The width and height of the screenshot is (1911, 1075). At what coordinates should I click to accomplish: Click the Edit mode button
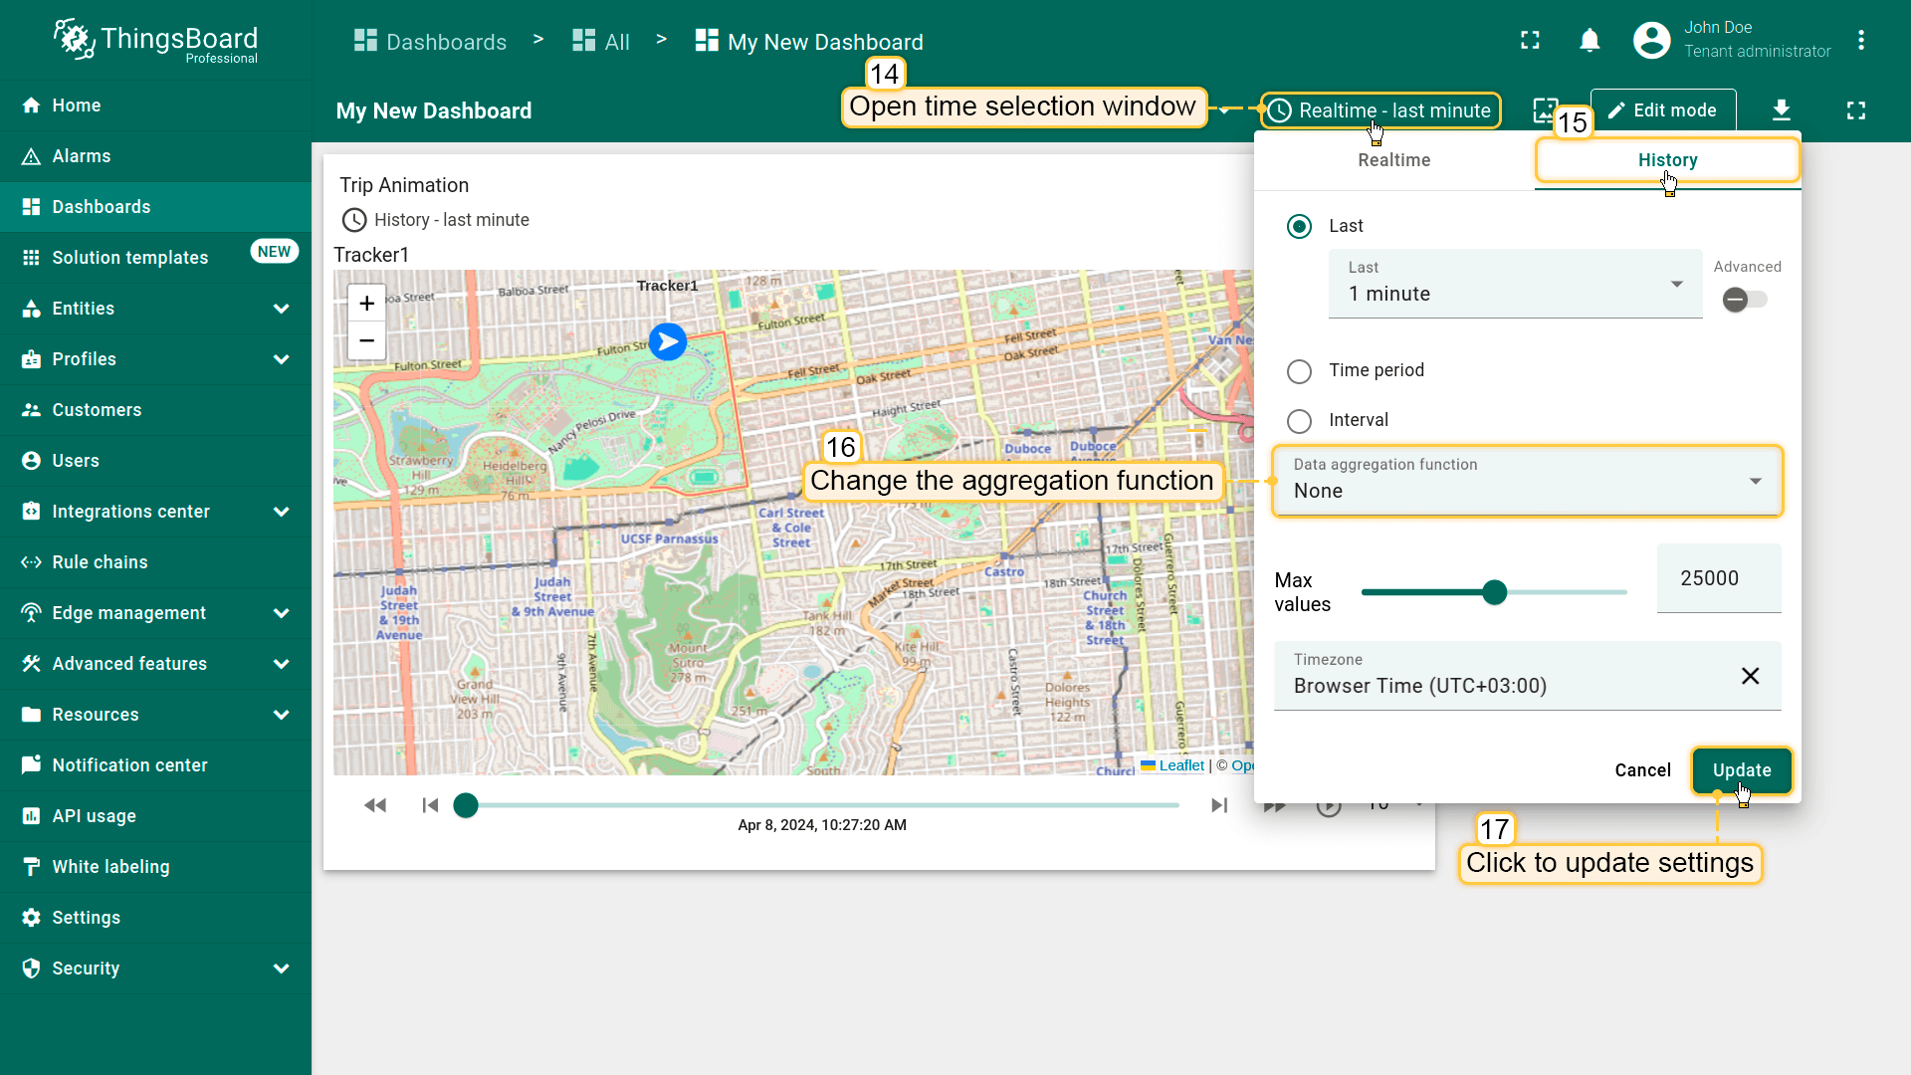[x=1663, y=110]
